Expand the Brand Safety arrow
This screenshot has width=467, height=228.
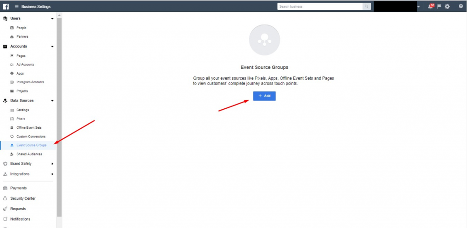[x=52, y=164]
